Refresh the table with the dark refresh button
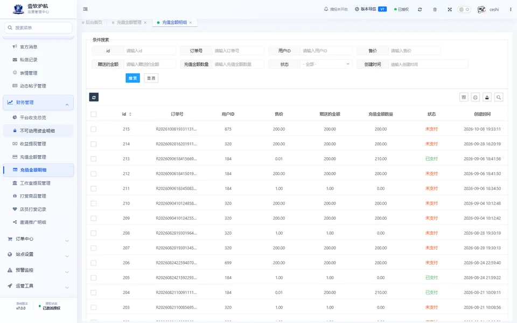This screenshot has width=517, height=323. [x=94, y=97]
